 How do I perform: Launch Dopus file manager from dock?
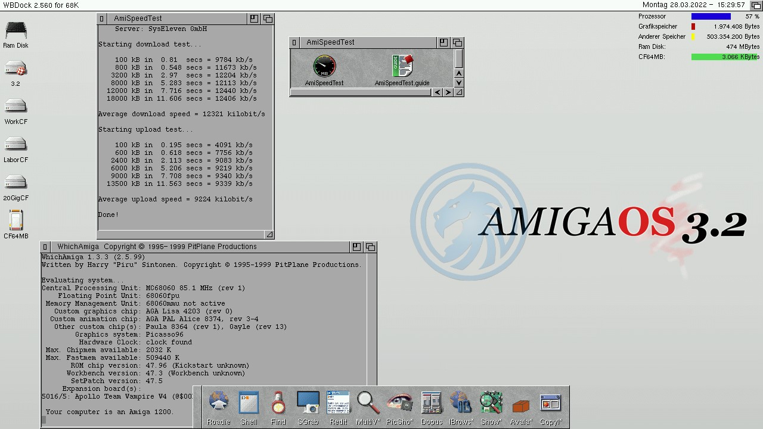[x=431, y=403]
